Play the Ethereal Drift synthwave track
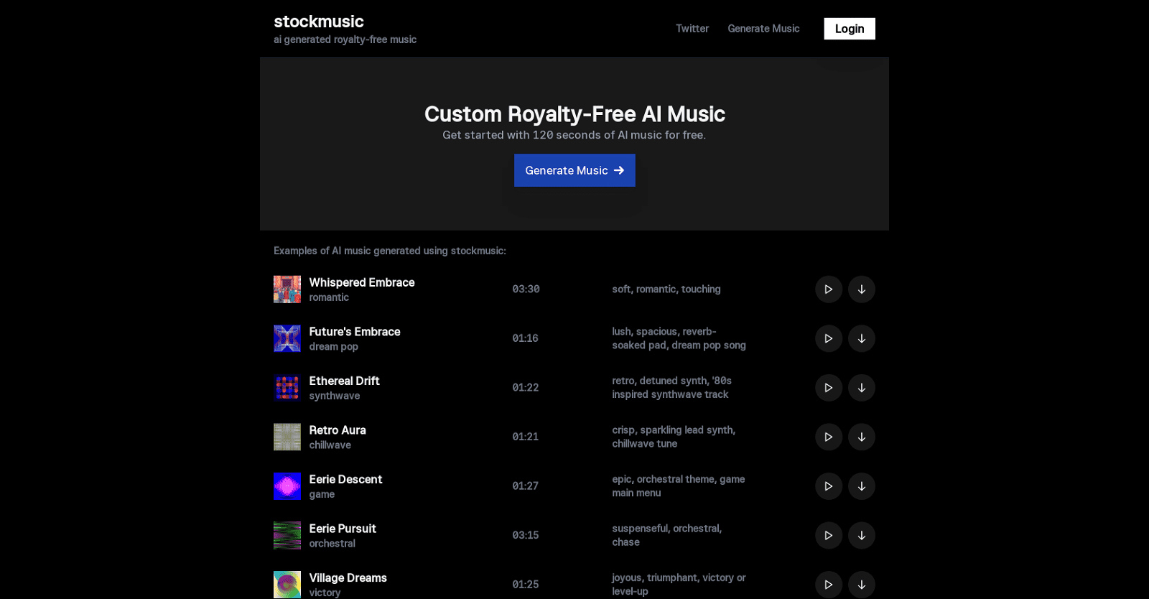The height and width of the screenshot is (599, 1149). 829,388
